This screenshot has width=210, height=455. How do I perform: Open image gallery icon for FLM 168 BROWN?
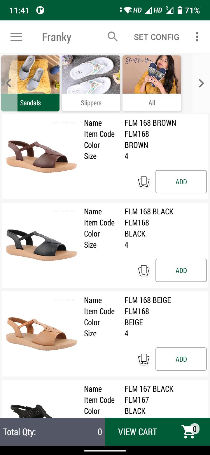143,182
